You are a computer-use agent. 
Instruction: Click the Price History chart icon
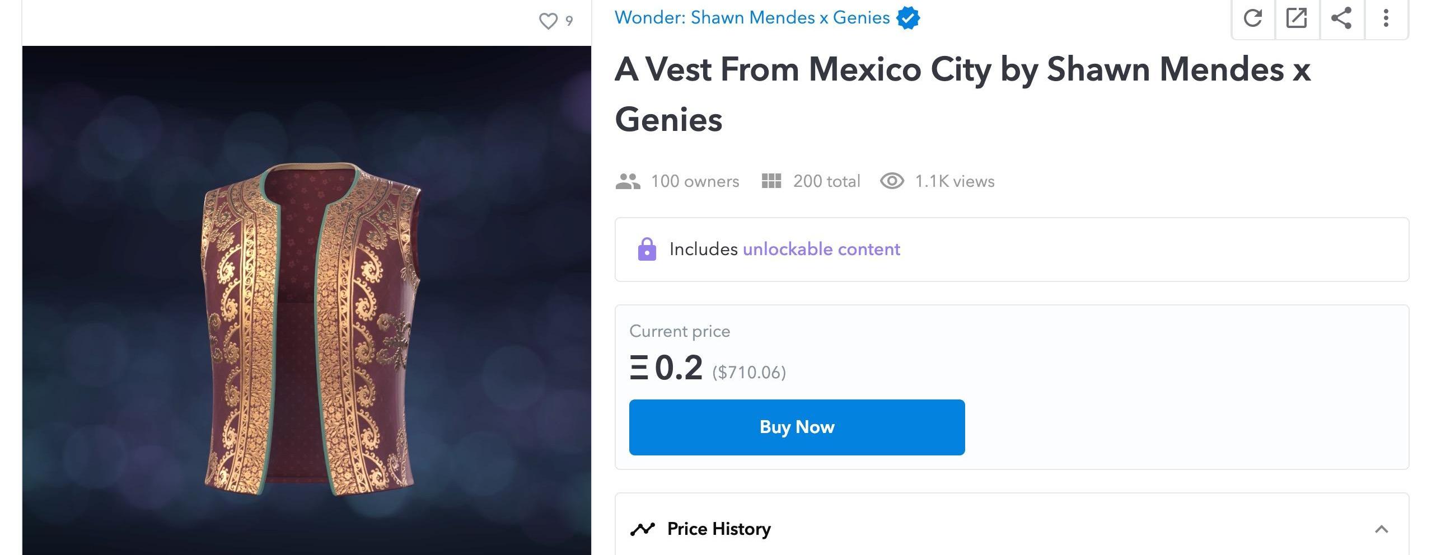tap(642, 529)
